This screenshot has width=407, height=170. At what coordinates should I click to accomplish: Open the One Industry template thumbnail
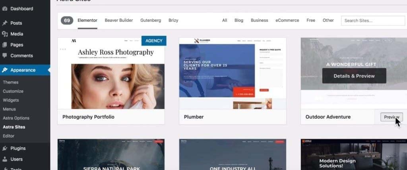pos(233,155)
